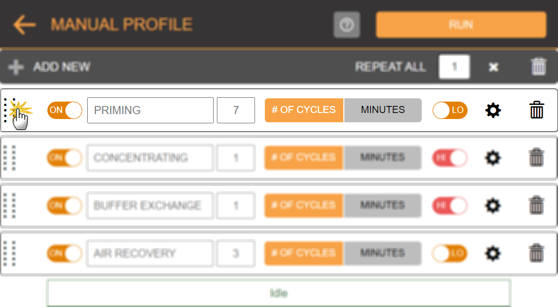
Task: Click the plus icon for Add New
Action: [x=16, y=67]
